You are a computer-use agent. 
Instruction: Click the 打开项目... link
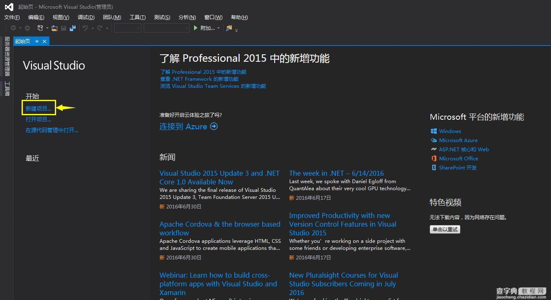(38, 119)
